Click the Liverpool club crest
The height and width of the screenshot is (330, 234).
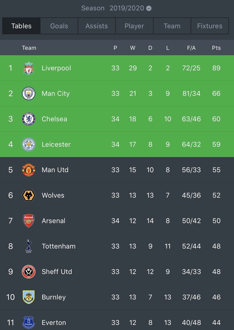point(29,68)
